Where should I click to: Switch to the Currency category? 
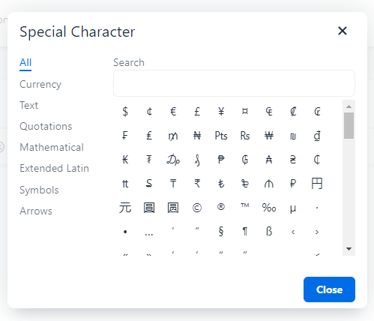[x=40, y=85]
